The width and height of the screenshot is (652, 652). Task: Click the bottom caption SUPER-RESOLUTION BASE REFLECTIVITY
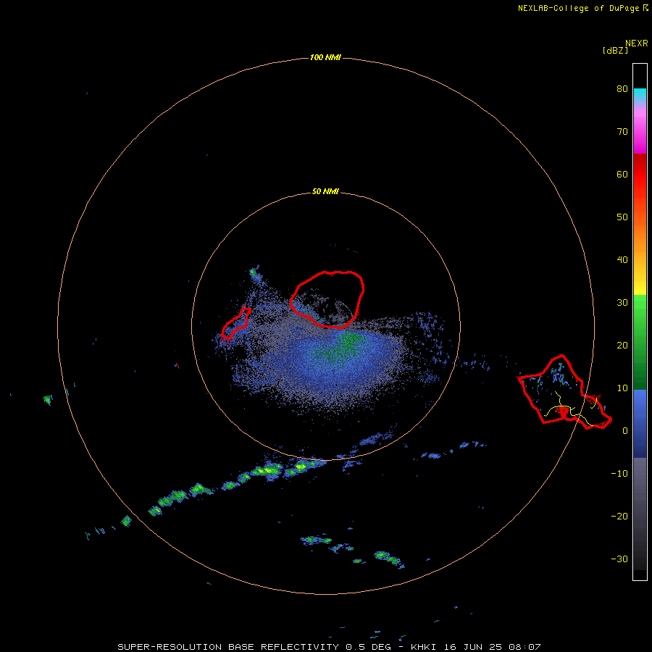tap(228, 647)
